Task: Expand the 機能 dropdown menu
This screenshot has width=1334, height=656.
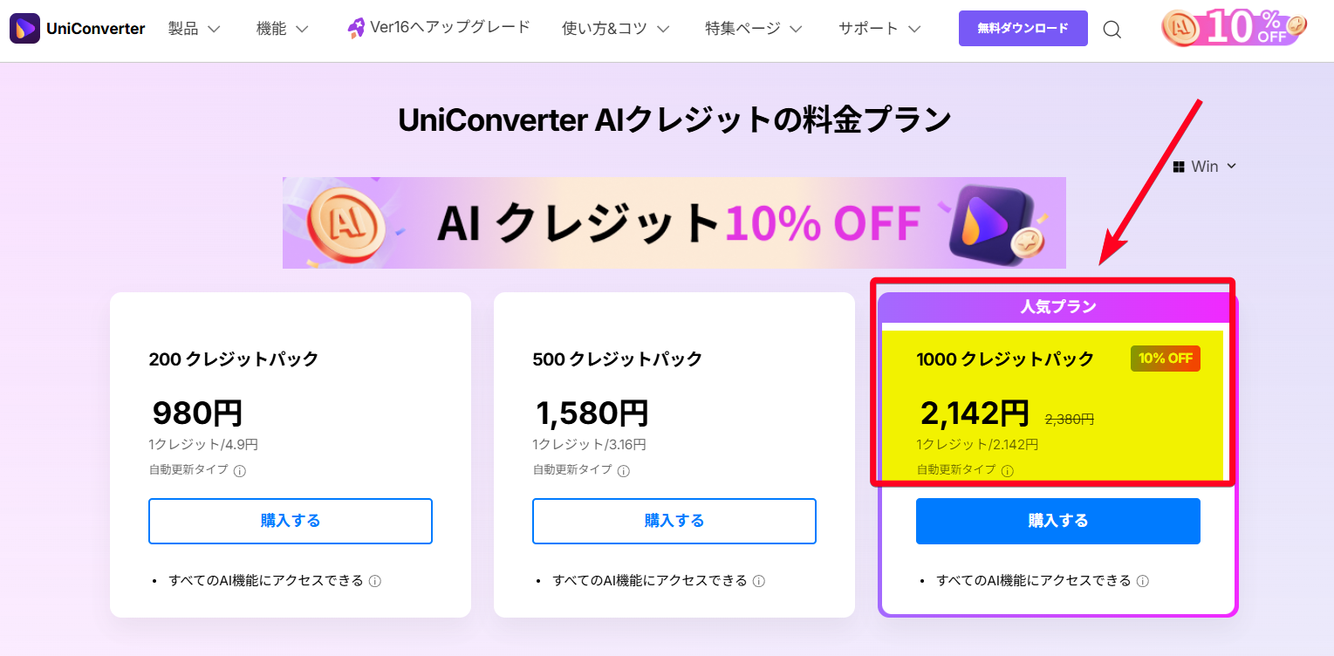Action: point(282,29)
